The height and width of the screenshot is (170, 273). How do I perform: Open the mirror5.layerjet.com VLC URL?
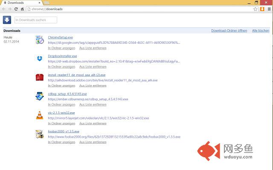coord(99,118)
